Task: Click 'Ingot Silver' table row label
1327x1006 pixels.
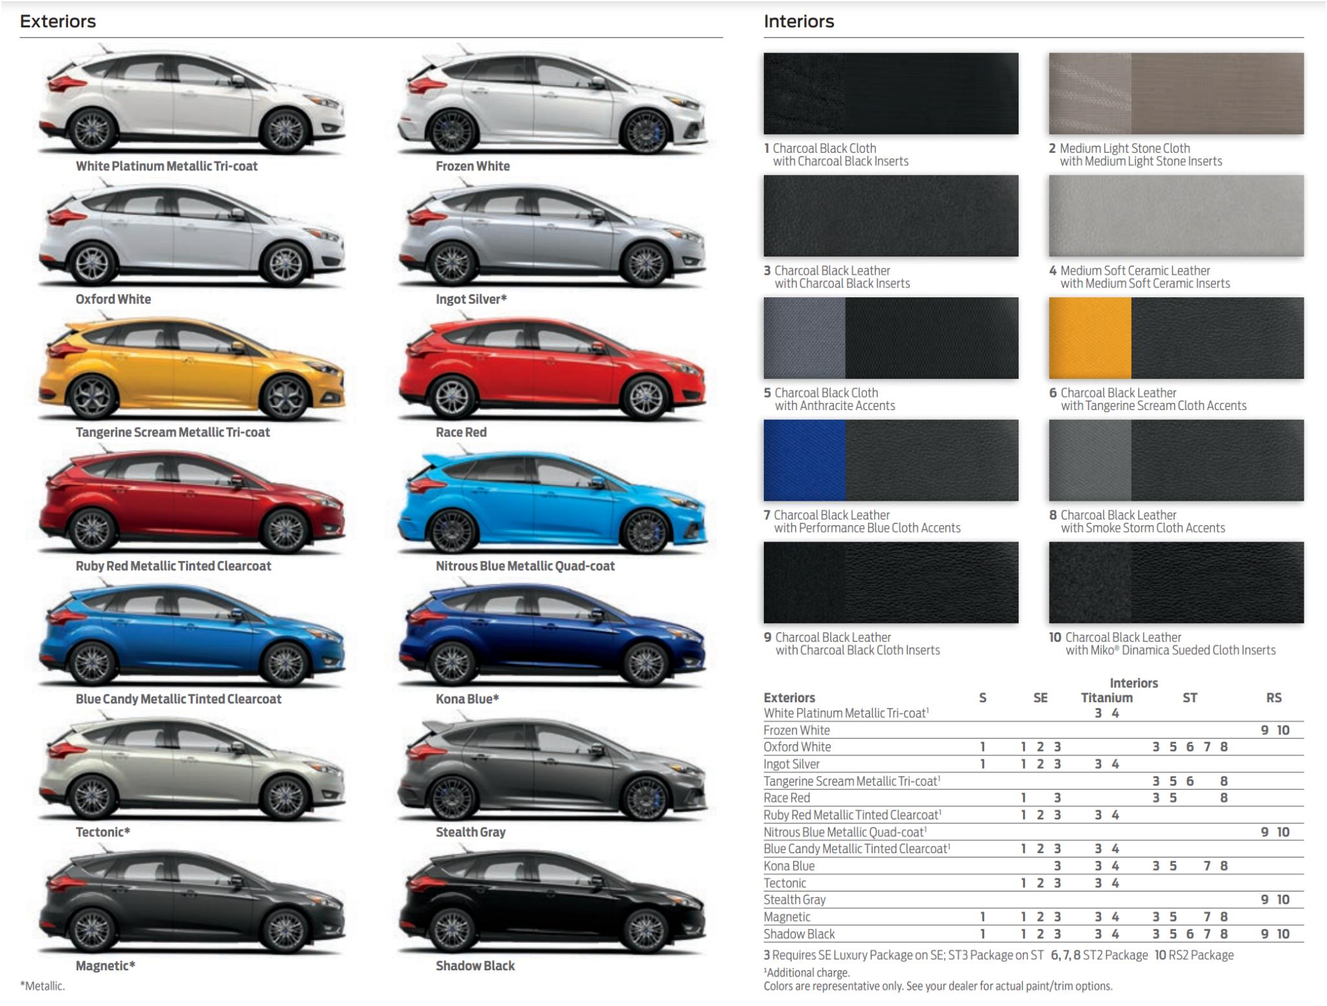Action: click(791, 764)
